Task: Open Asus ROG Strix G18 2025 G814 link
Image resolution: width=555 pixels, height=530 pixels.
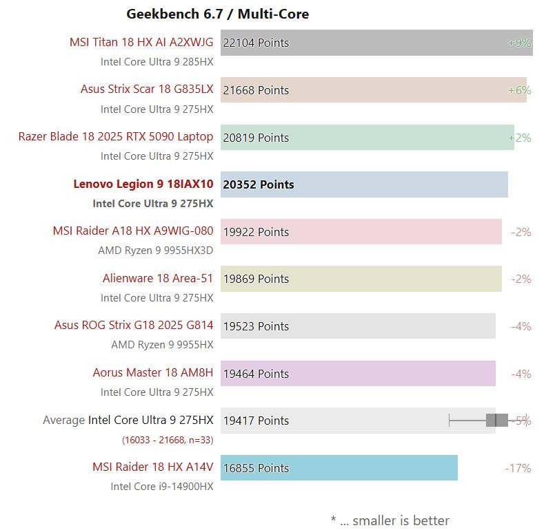Action: (x=134, y=325)
